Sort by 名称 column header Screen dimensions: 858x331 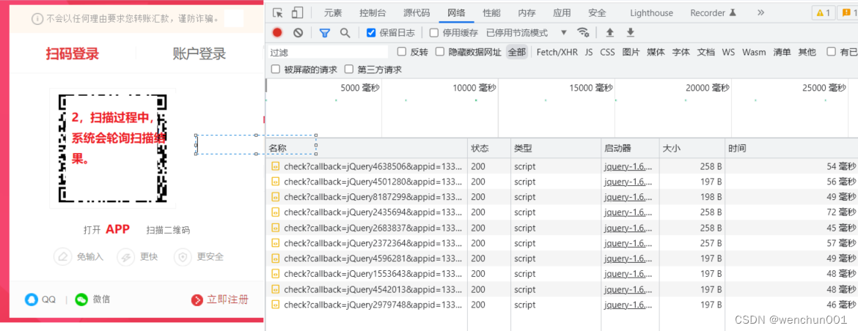[367, 148]
